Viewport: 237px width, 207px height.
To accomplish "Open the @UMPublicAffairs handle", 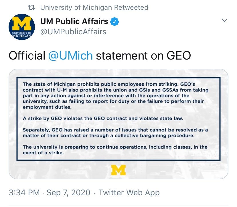I will pyautogui.click(x=73, y=31).
